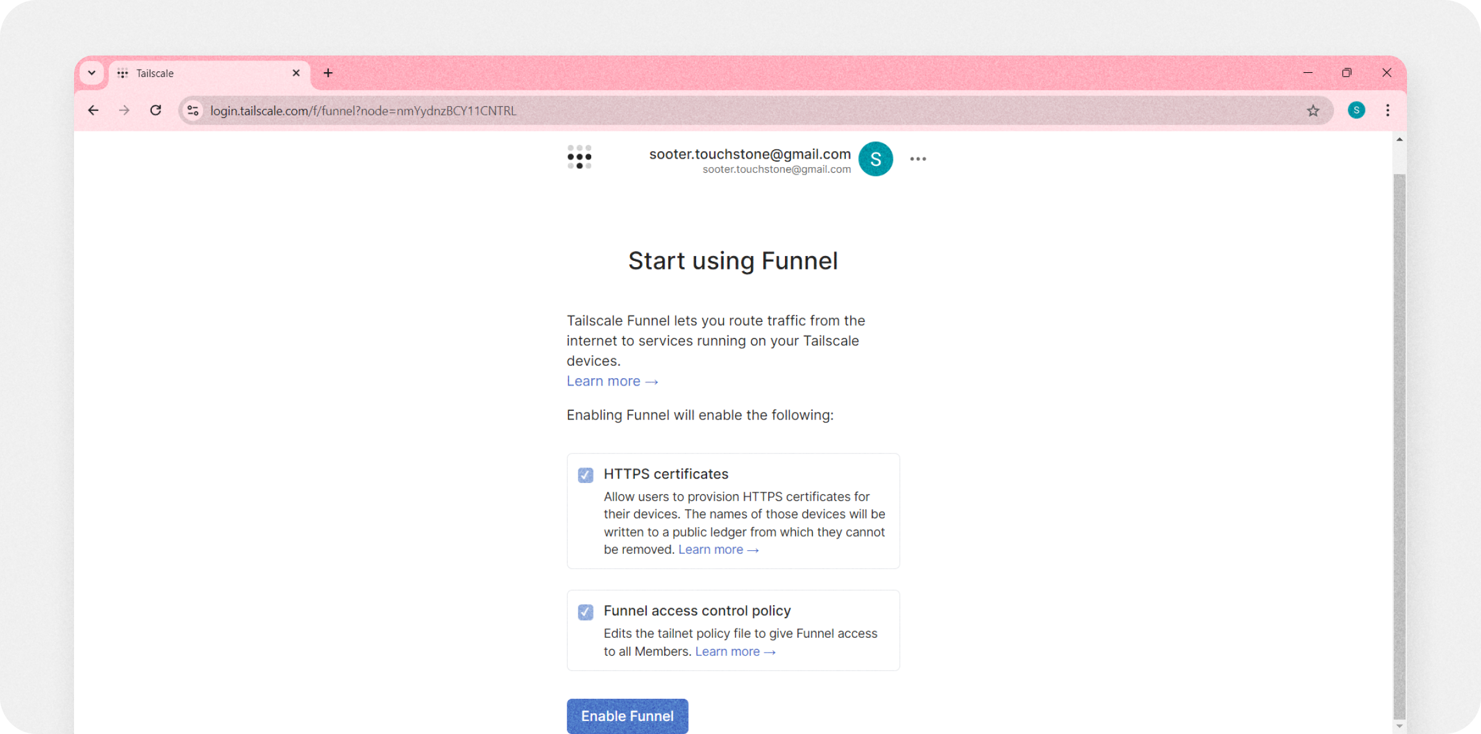The width and height of the screenshot is (1481, 734).
Task: Click the teal "S" account avatar
Action: 875,159
